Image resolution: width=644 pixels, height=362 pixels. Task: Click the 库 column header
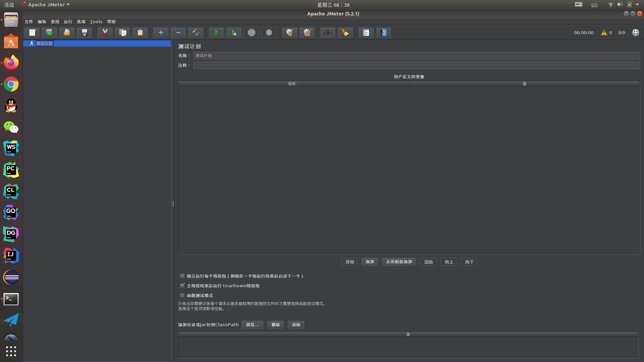click(x=408, y=335)
